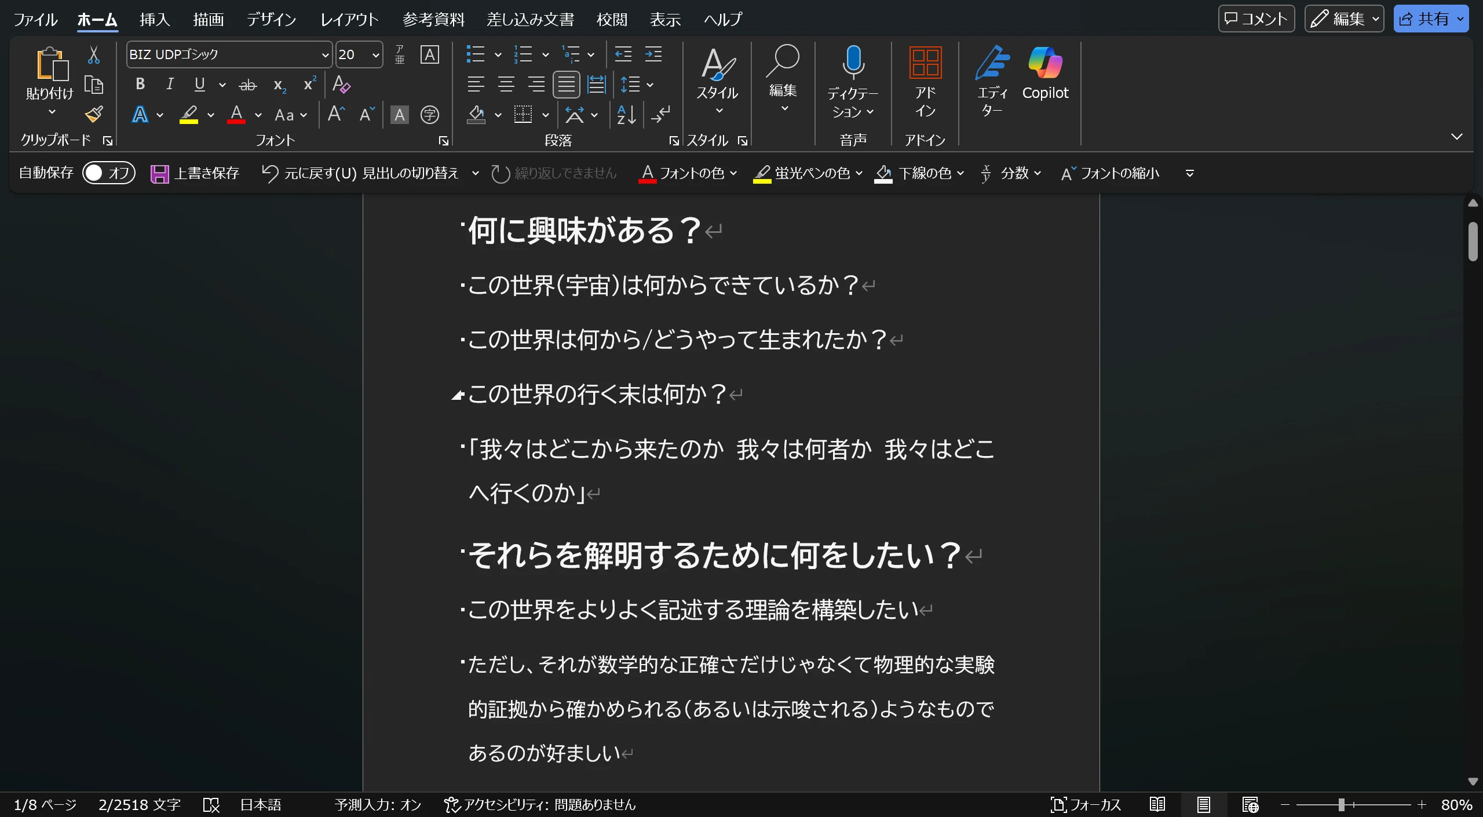Apply strikethrough formatting icon
This screenshot has width=1483, height=817.
(x=248, y=85)
